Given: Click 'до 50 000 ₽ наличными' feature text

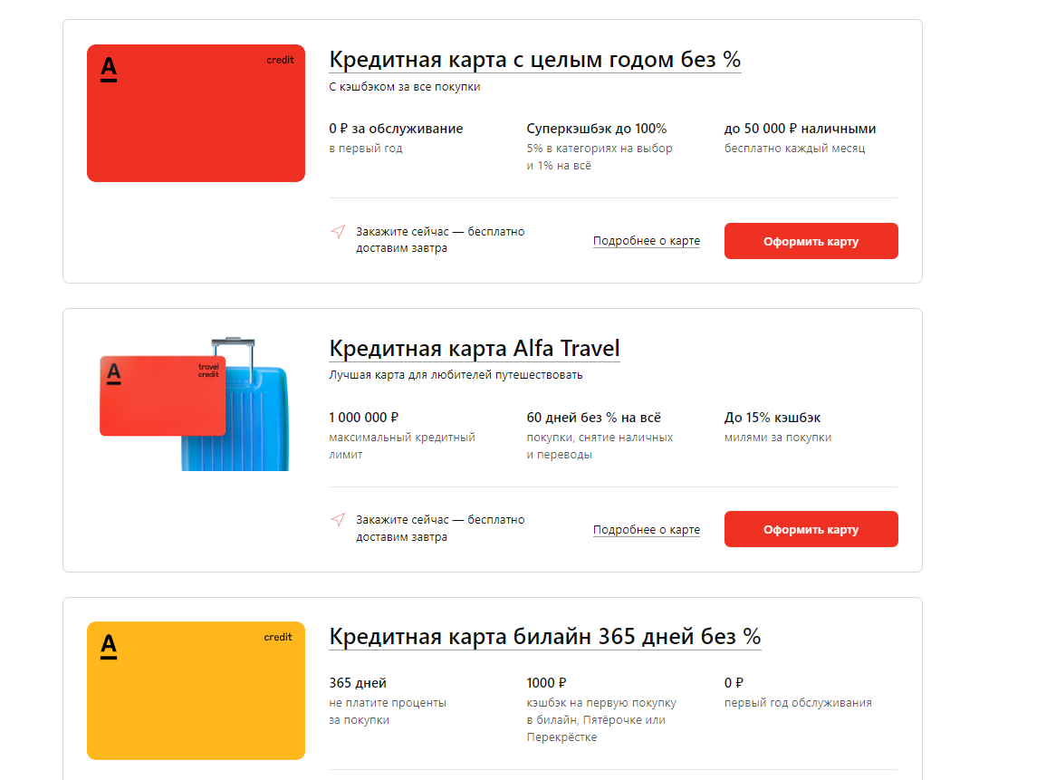Looking at the screenshot, I should click(x=800, y=129).
